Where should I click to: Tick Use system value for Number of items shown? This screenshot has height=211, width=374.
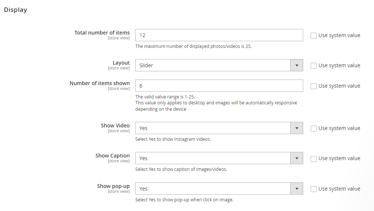(314, 86)
